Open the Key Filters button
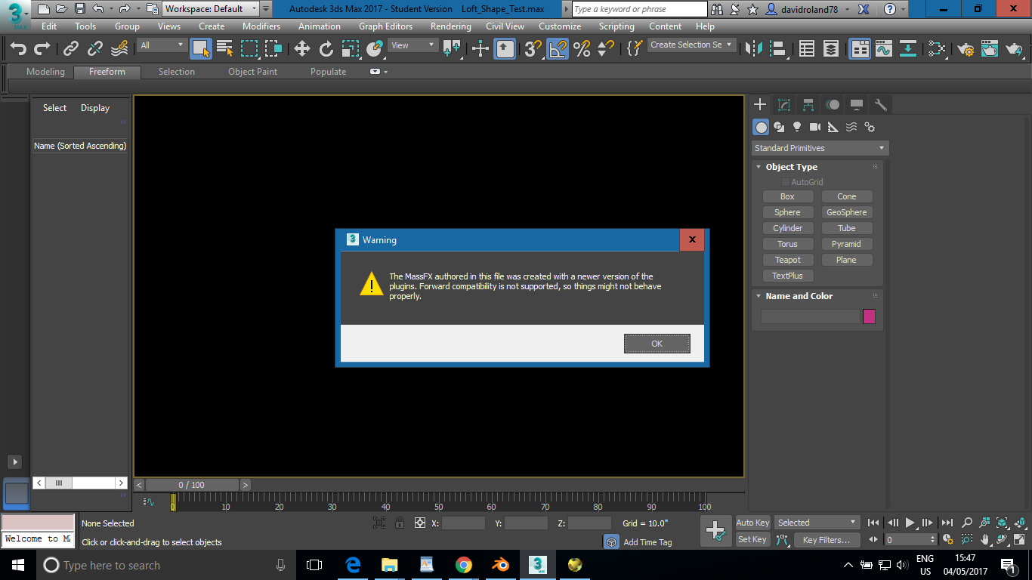Image resolution: width=1032 pixels, height=580 pixels. pyautogui.click(x=827, y=539)
